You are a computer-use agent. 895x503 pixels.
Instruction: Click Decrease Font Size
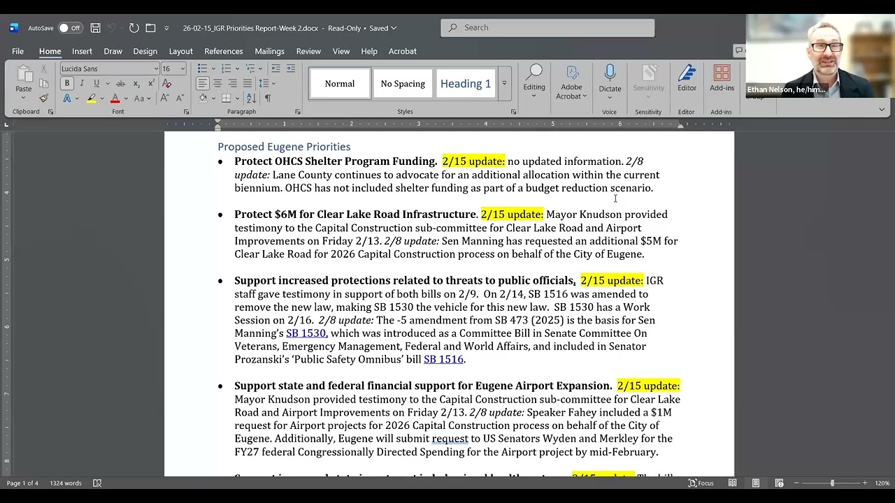tap(180, 99)
